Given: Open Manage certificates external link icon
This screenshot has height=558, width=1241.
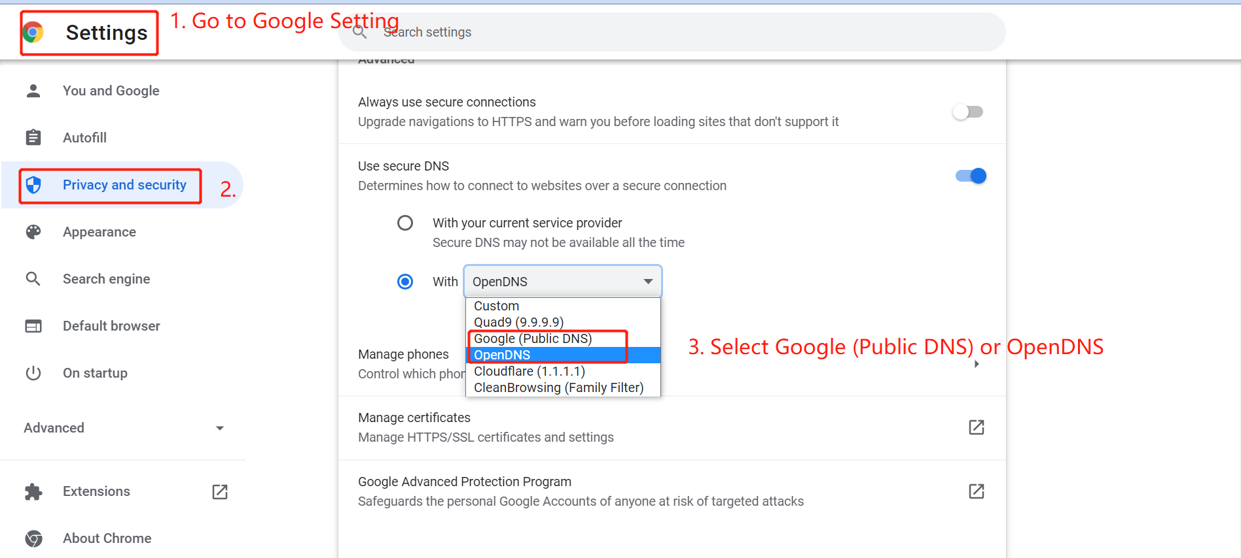Looking at the screenshot, I should (976, 427).
